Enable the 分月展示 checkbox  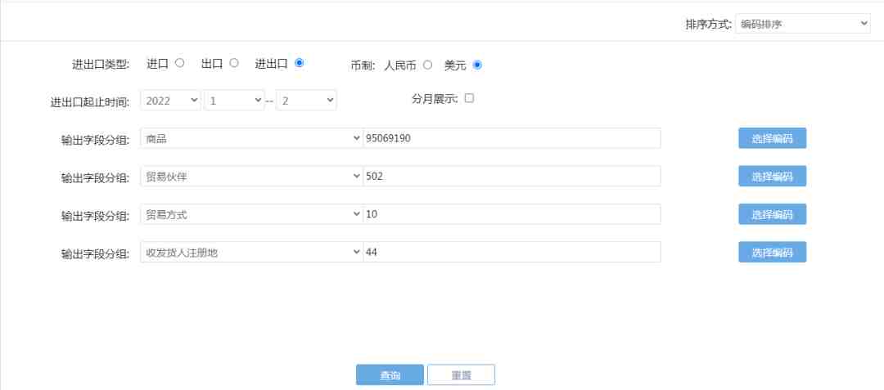(x=469, y=98)
